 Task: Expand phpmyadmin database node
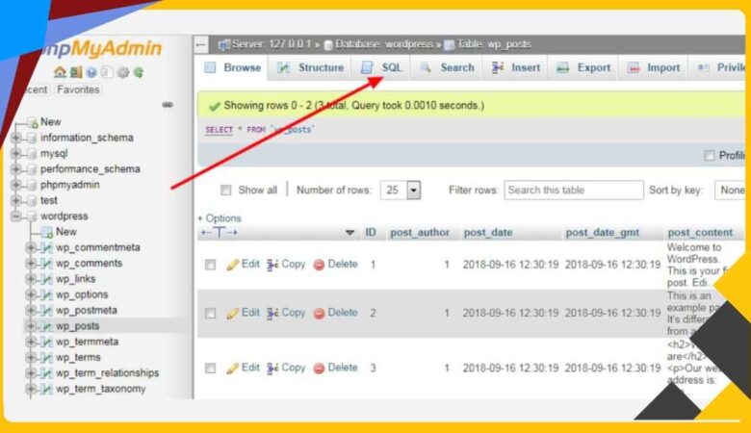click(x=15, y=185)
